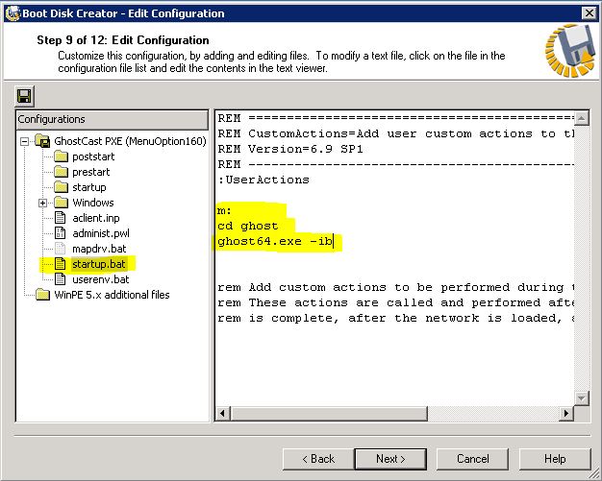Place cursor on the 'm:' line
Viewport: 602px width, 481px height.
tap(225, 210)
